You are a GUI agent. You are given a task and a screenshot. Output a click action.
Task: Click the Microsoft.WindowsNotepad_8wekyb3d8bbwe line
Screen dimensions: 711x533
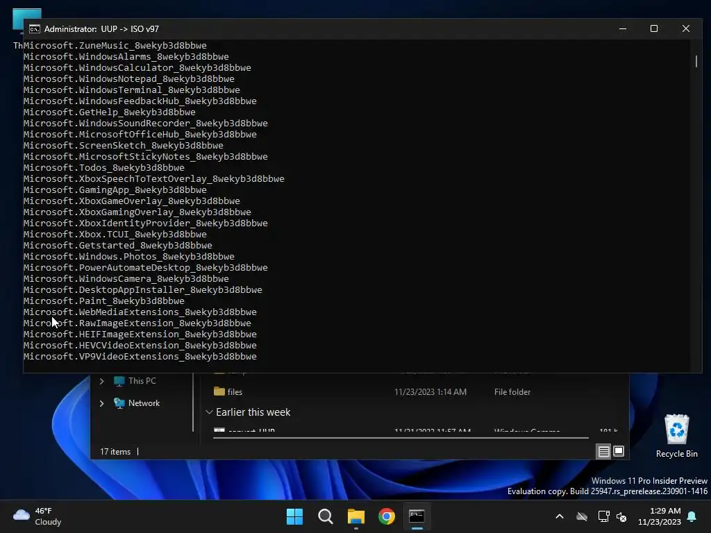129,79
